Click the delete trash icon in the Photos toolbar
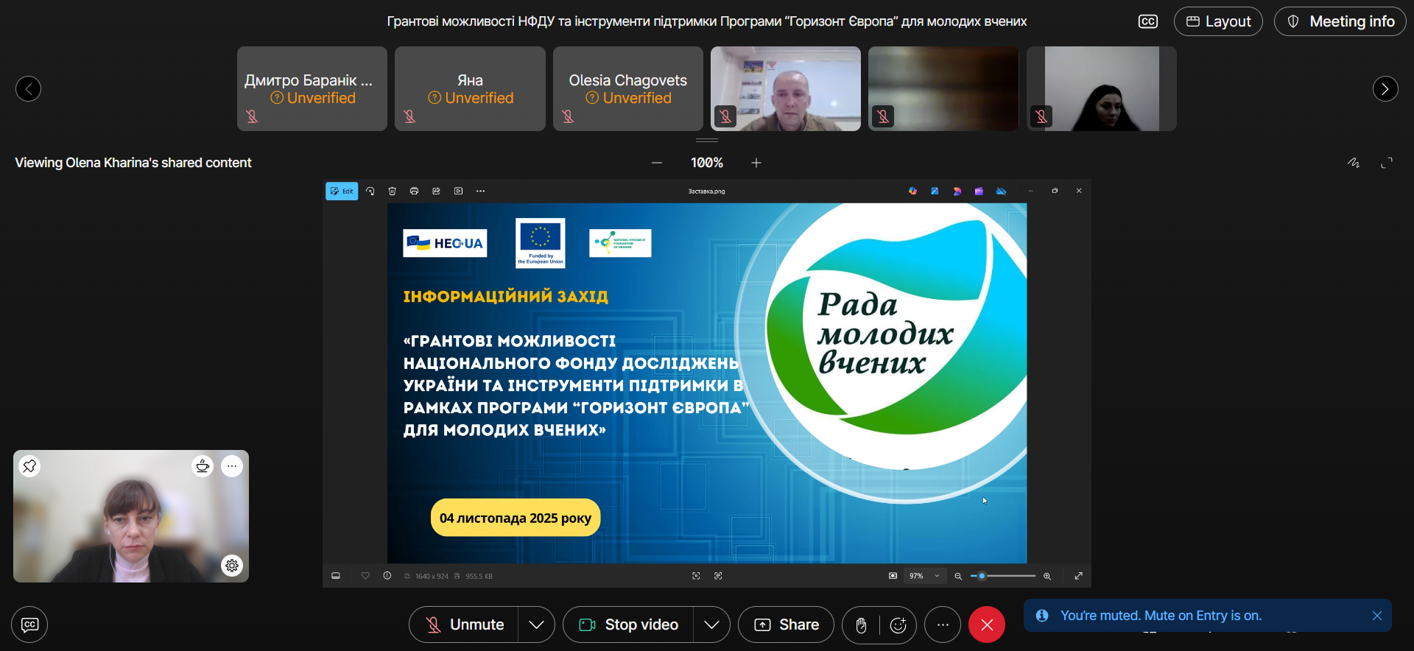Viewport: 1414px width, 651px height. tap(393, 191)
